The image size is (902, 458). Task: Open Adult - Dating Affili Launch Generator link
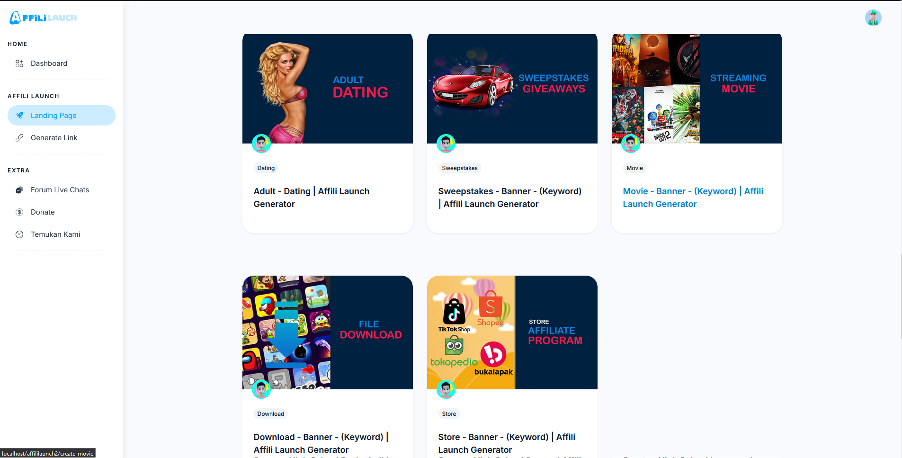click(311, 198)
